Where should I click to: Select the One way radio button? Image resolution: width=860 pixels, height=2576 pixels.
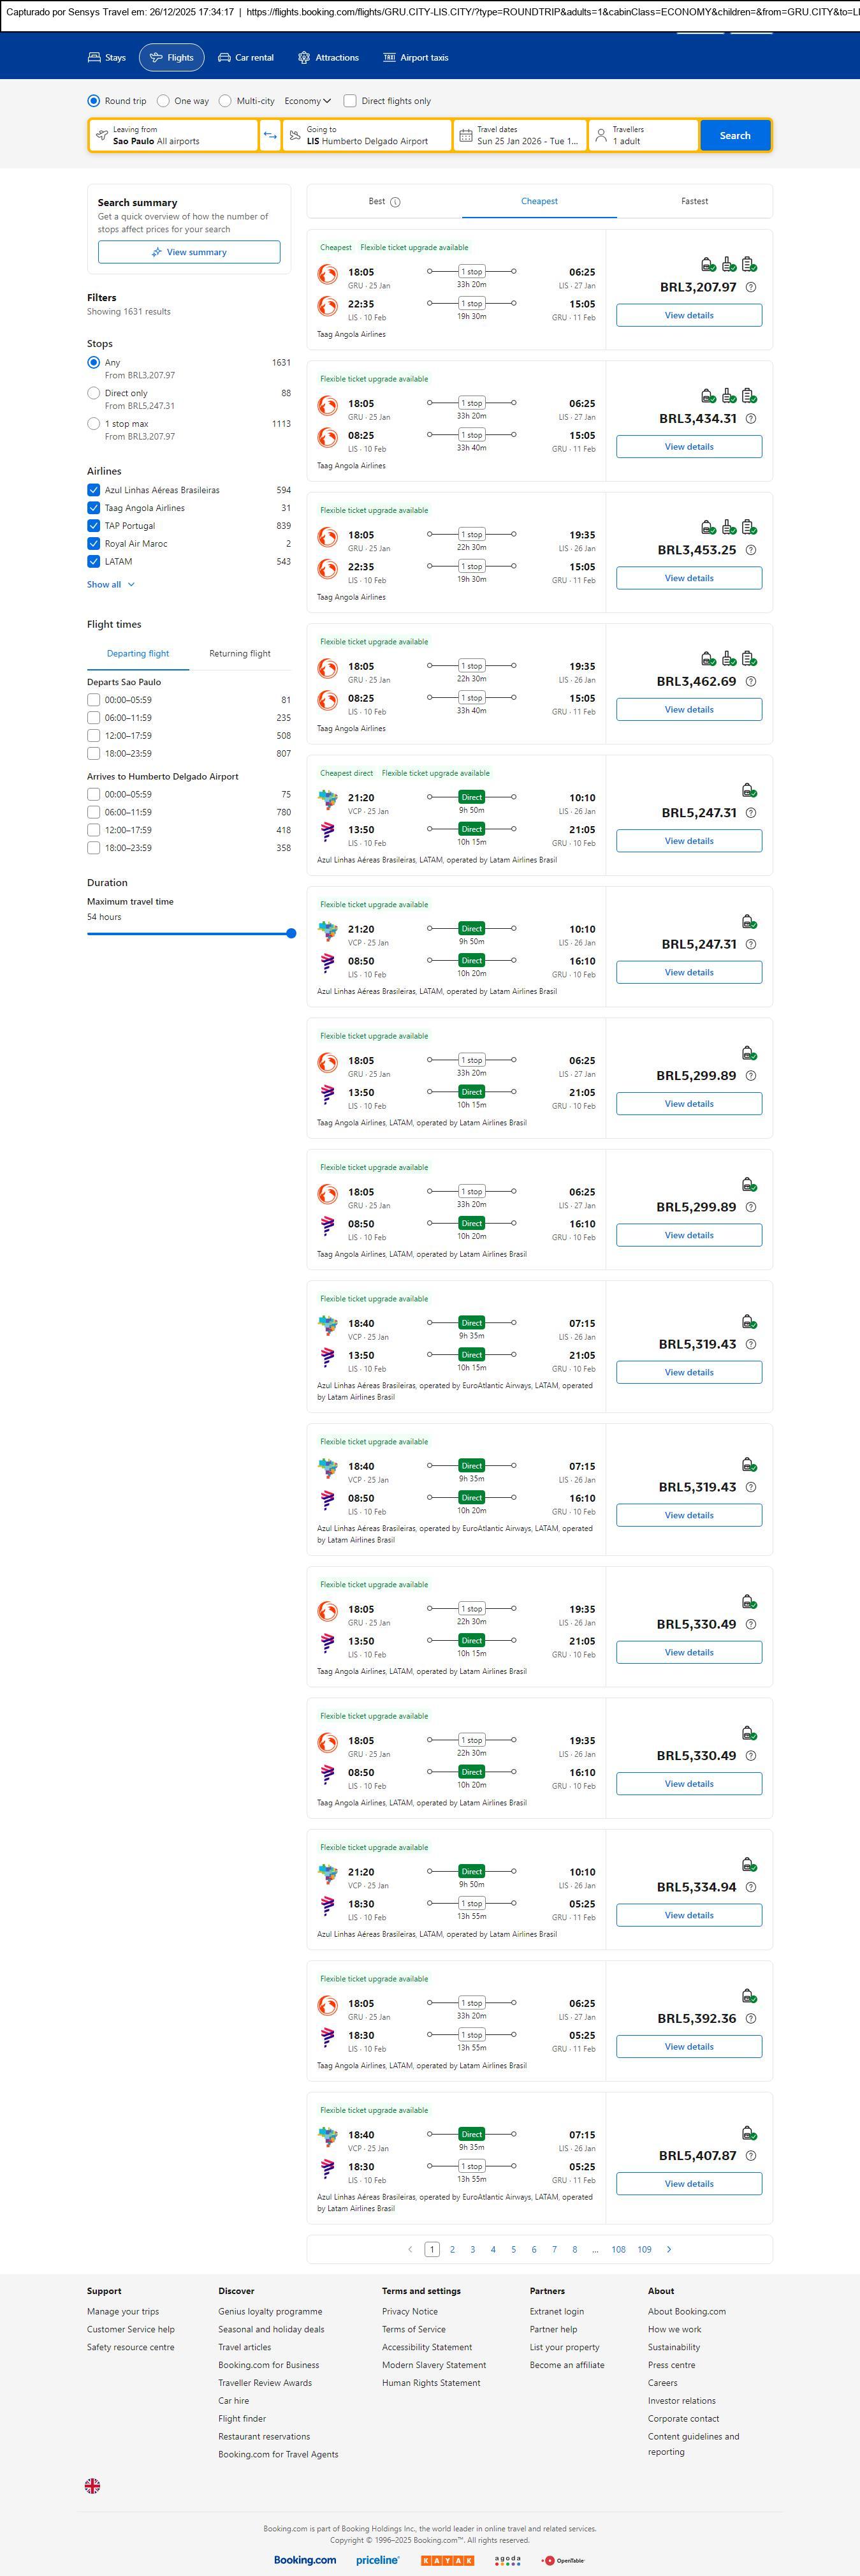point(163,101)
